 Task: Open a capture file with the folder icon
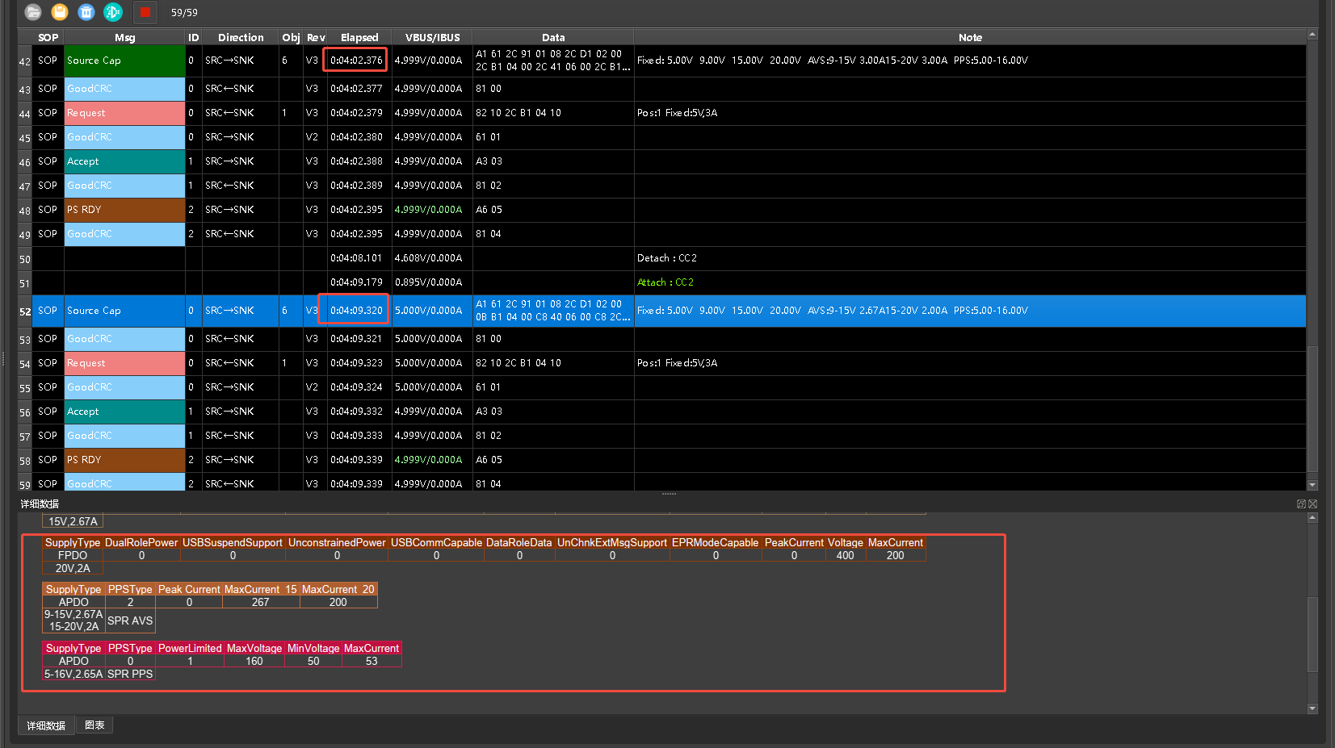pyautogui.click(x=33, y=12)
